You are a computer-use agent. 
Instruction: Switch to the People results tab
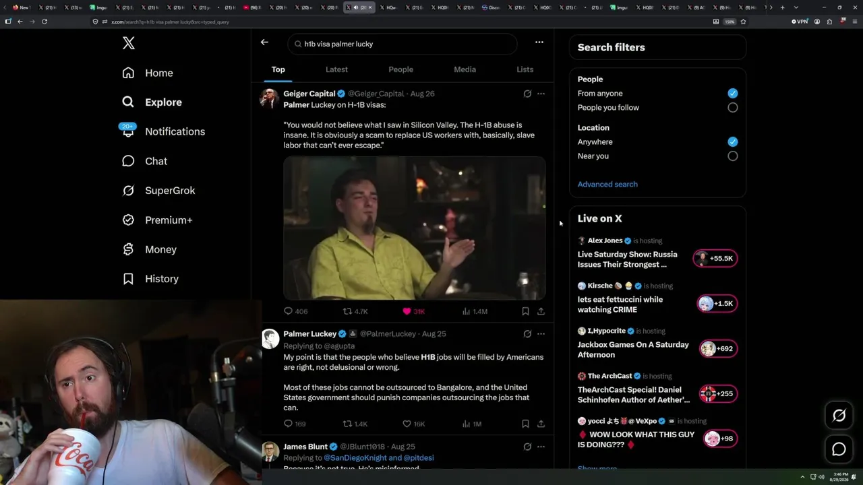(400, 69)
